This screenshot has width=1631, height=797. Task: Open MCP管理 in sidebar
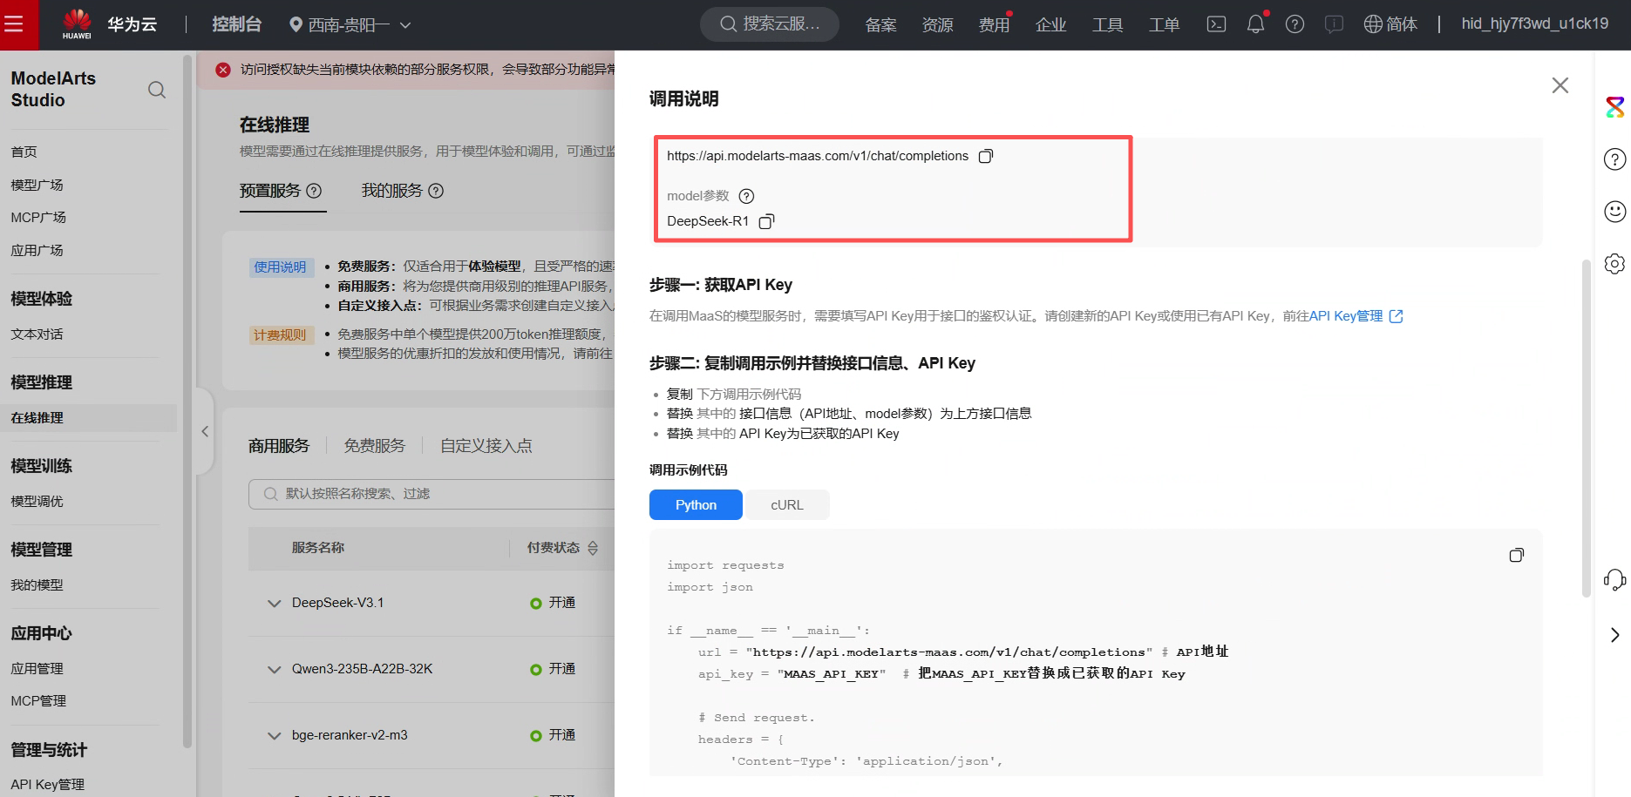click(x=38, y=701)
